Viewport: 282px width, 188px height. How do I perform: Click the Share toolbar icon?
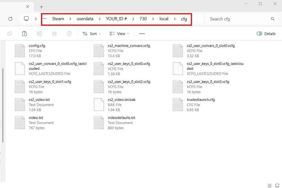point(54,34)
